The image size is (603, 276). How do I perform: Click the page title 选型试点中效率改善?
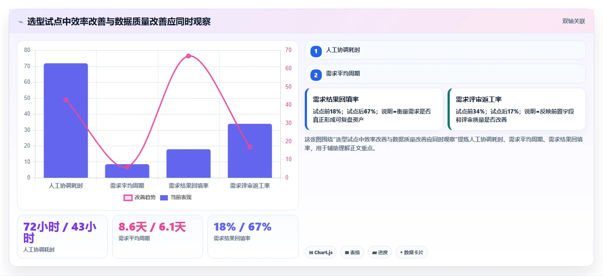[x=119, y=21]
